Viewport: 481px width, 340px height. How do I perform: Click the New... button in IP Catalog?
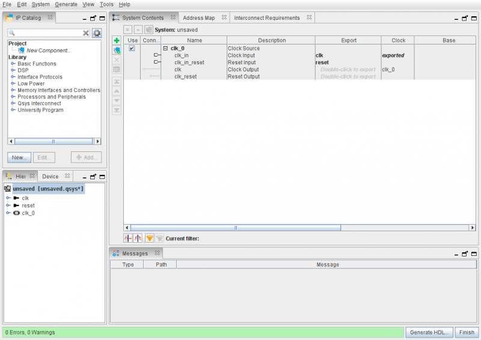coord(19,157)
